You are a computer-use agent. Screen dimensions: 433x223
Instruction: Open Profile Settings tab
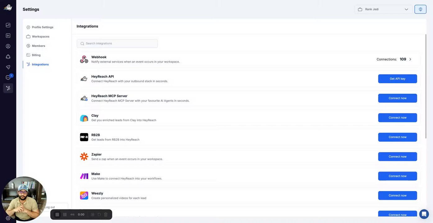click(x=40, y=27)
